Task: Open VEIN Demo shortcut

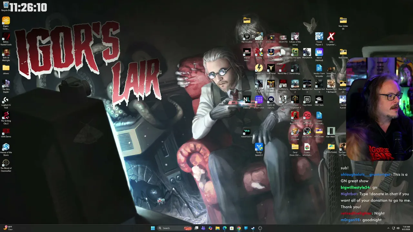Action: click(x=6, y=133)
